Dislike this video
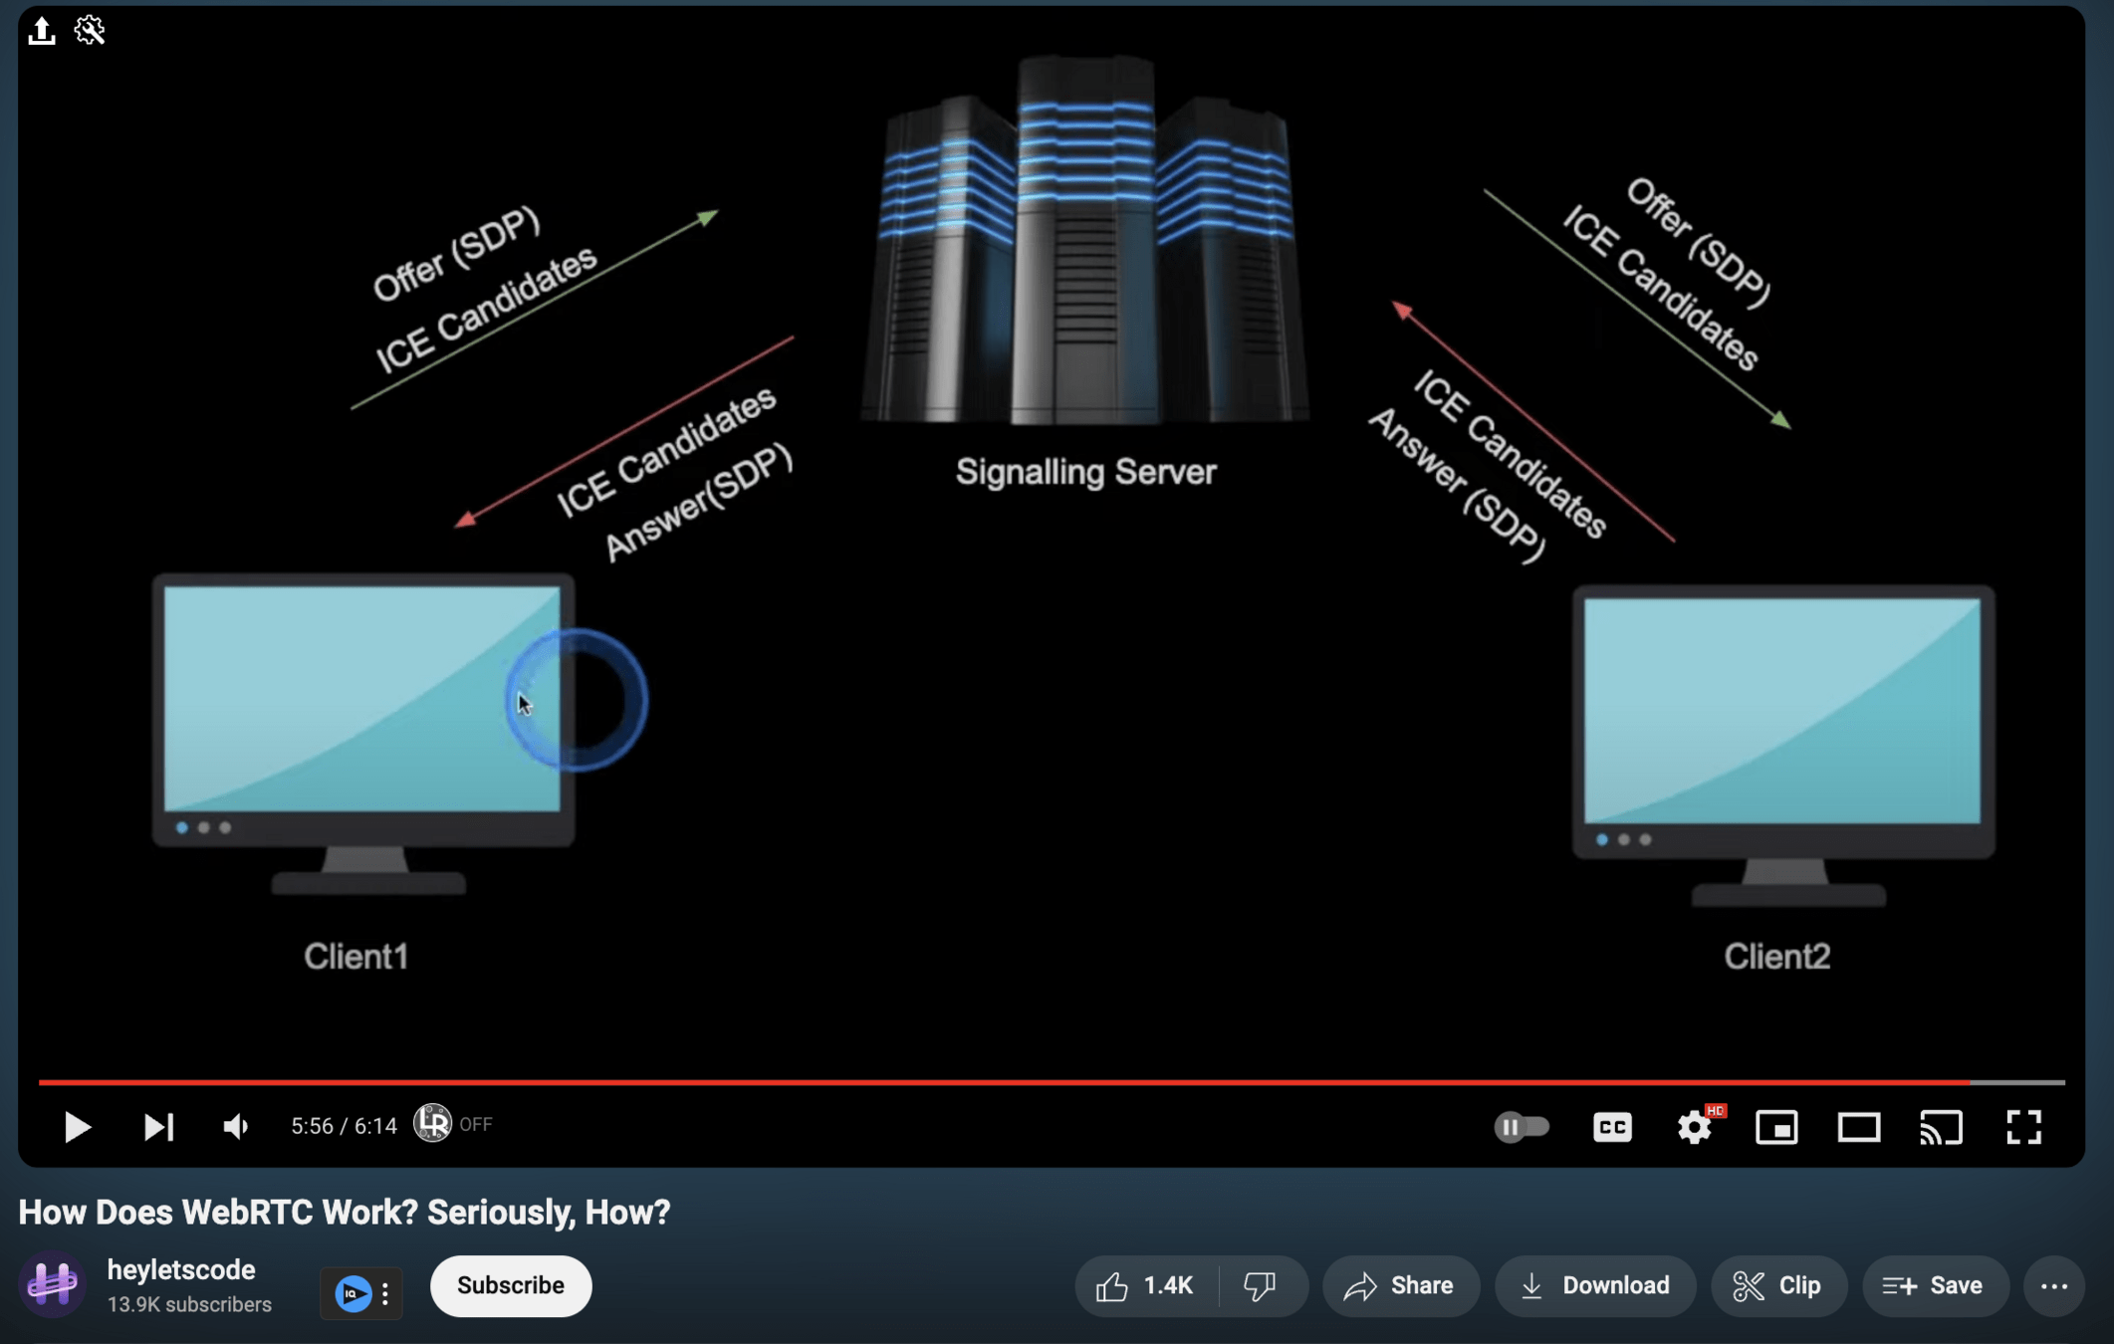 point(1261,1285)
